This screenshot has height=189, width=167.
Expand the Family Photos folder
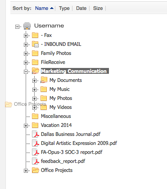pos(26,54)
